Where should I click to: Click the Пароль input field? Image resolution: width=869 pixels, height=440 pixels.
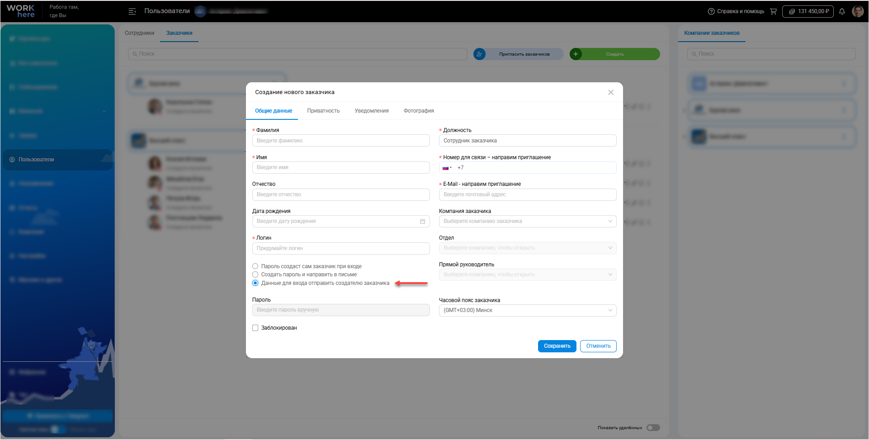[x=341, y=310]
